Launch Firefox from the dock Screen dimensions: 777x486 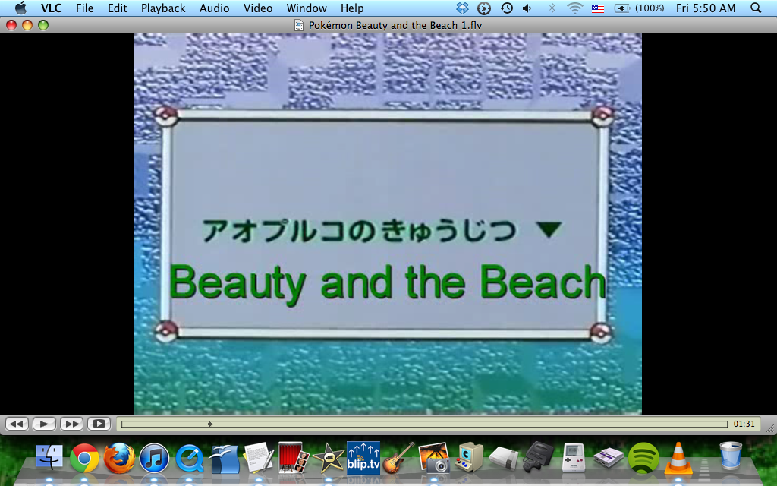119,458
